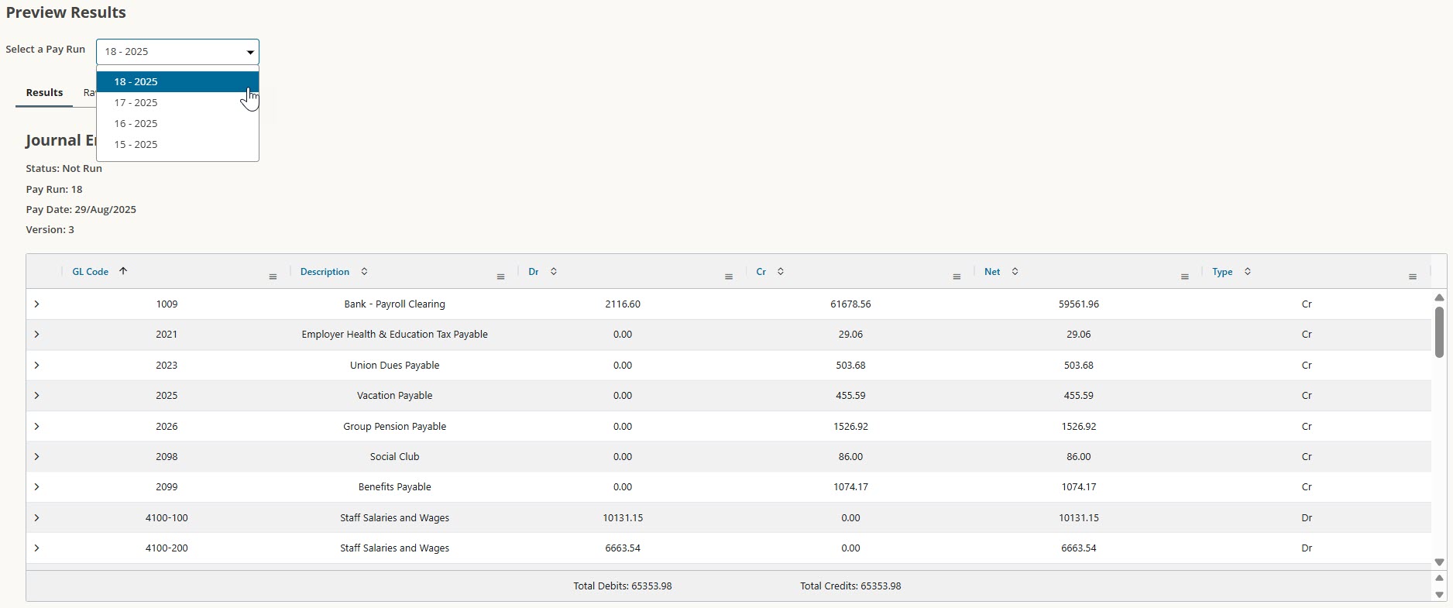Click the Dr column sort arrows
1453x608 pixels.
coord(553,271)
